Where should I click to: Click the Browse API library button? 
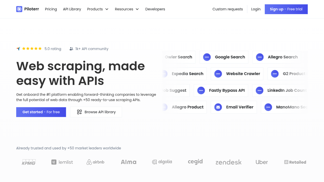[x=96, y=112]
